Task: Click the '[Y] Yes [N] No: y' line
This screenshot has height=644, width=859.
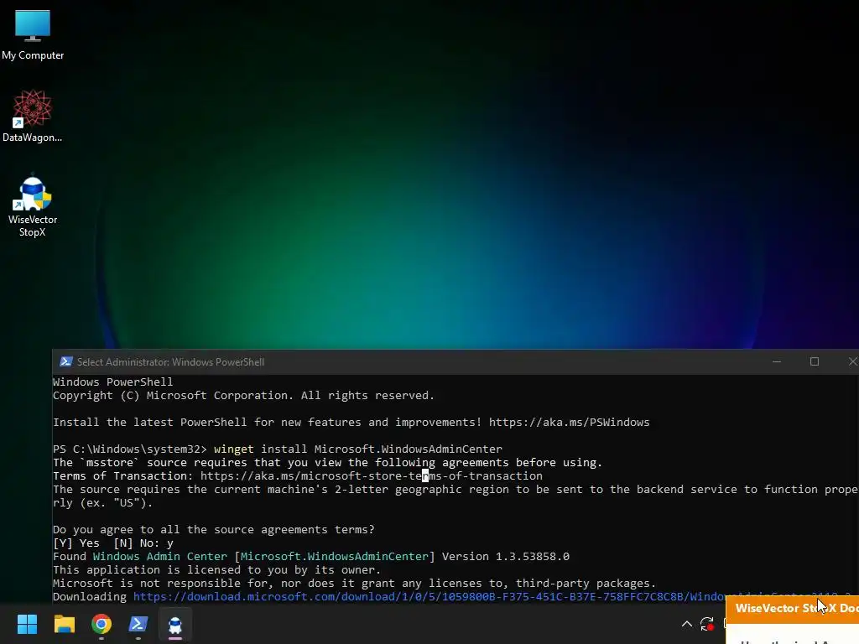Action: tap(113, 543)
